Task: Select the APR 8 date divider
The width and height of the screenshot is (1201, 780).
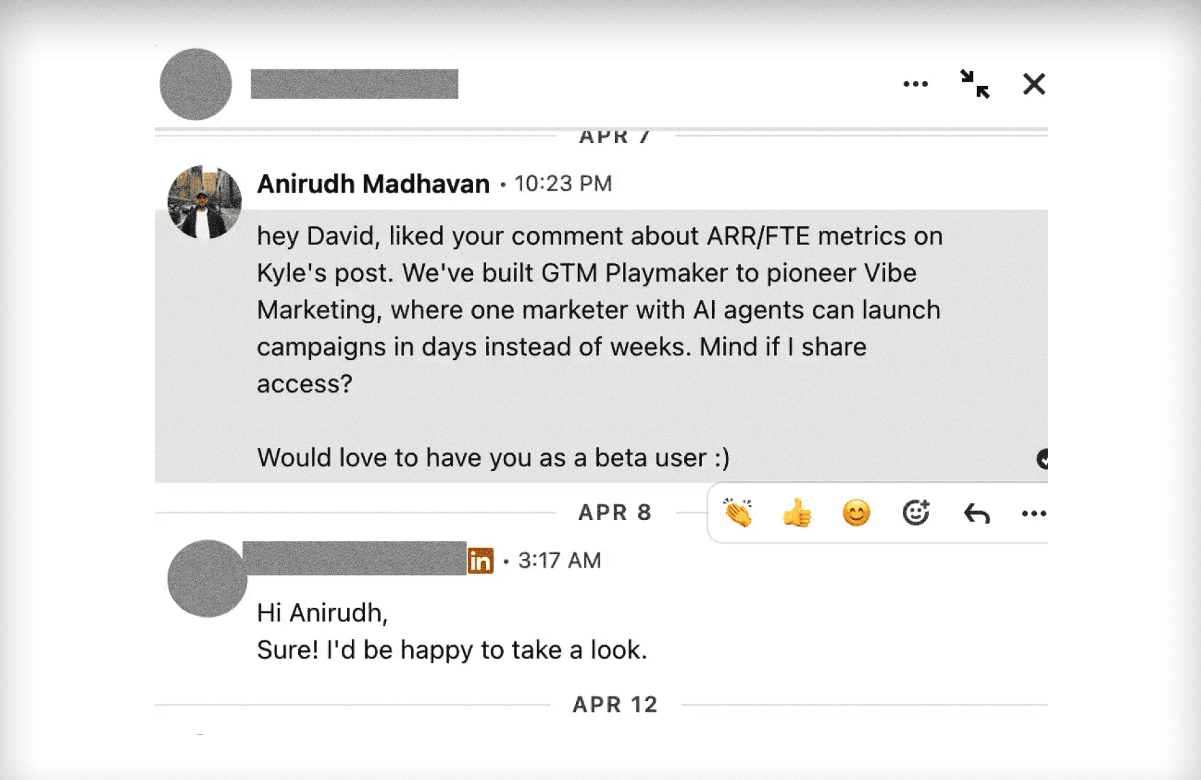Action: tap(615, 513)
